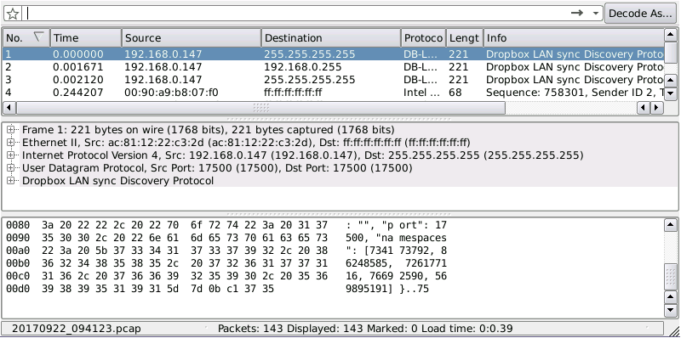Viewport: 681px width, 338px height.
Task: Sort packets by No. column header
Action: coord(26,38)
